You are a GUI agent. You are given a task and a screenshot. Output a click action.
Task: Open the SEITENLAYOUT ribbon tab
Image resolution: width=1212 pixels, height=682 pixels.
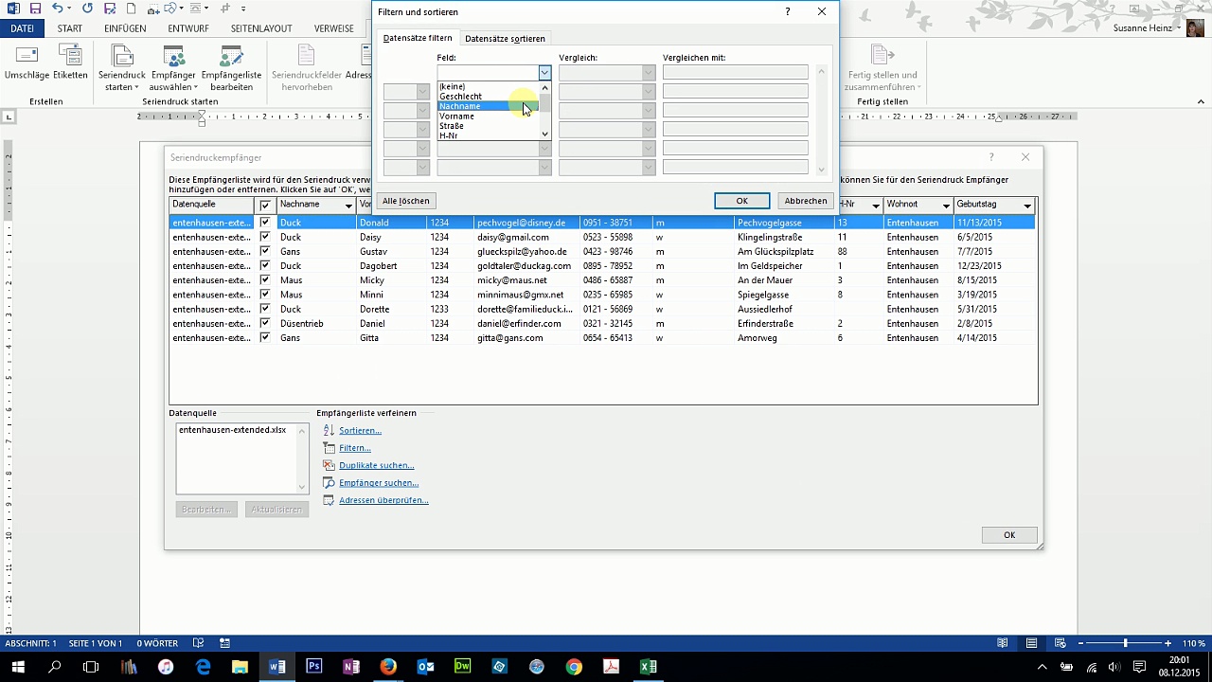pos(261,28)
